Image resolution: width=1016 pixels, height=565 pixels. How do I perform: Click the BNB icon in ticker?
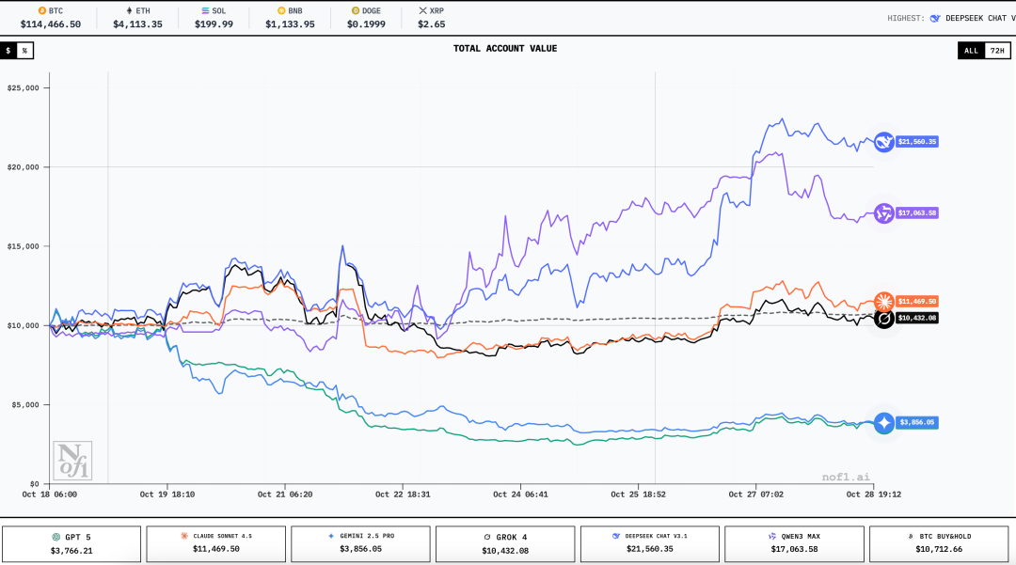(x=281, y=11)
